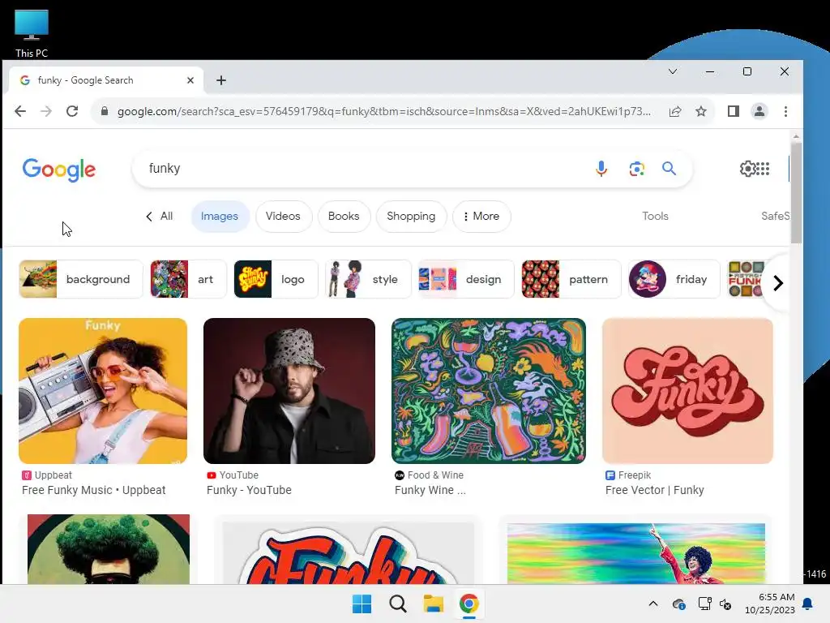Open Uppbeat boombox woman image

pos(103,391)
